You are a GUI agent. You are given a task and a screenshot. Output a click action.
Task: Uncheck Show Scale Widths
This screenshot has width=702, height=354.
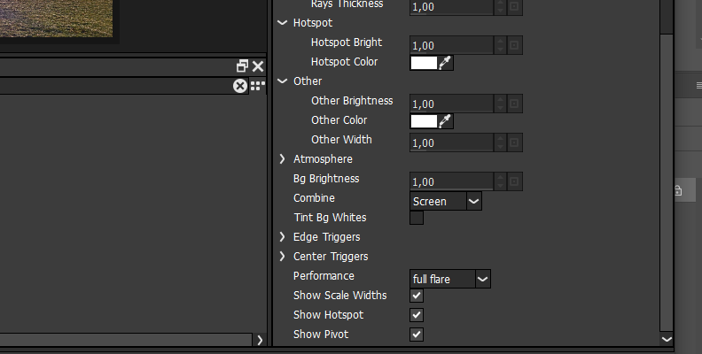[x=417, y=296]
